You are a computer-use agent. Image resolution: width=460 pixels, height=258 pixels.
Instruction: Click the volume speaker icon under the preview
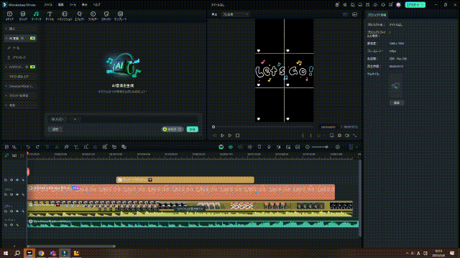click(x=347, y=135)
